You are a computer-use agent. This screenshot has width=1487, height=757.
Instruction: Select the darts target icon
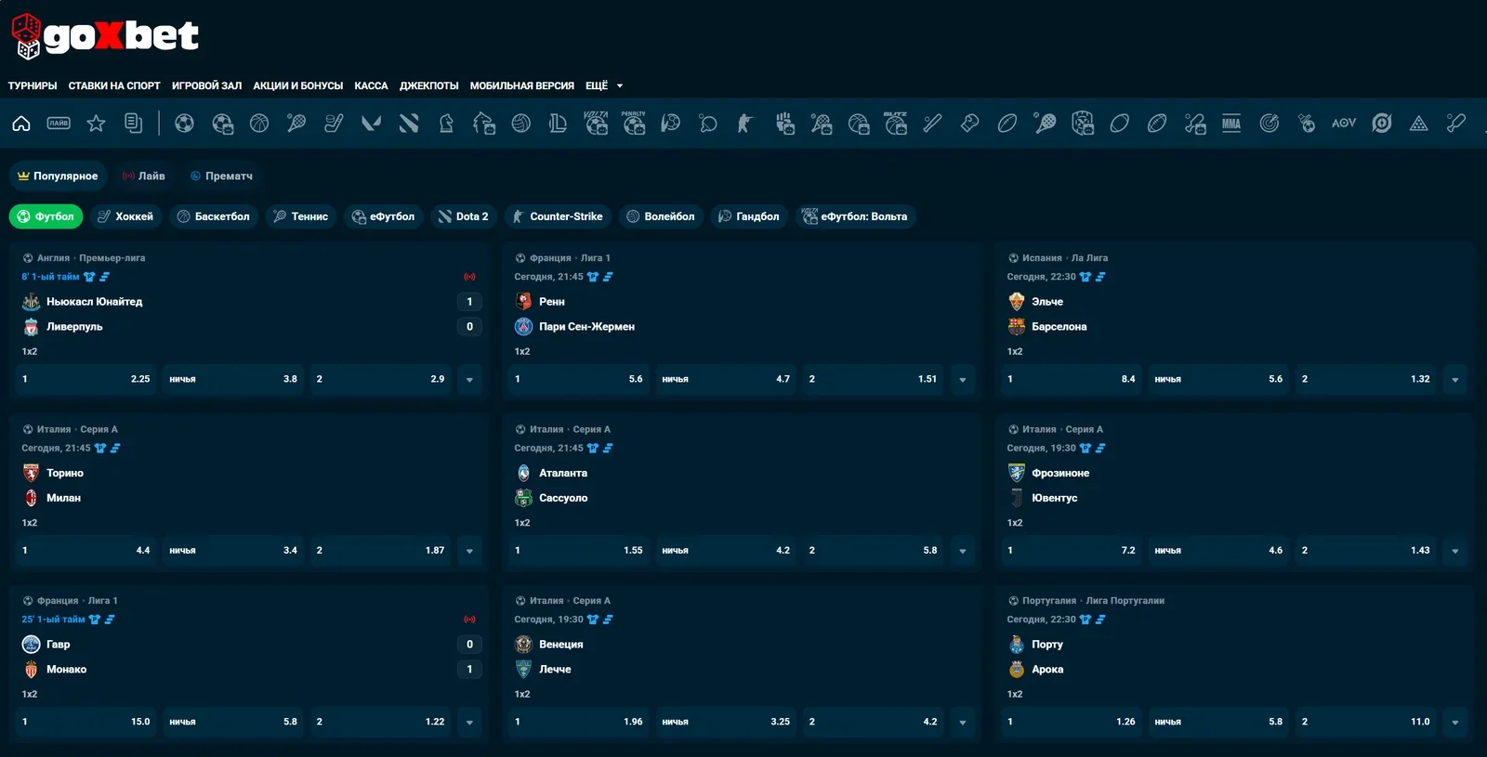1269,123
